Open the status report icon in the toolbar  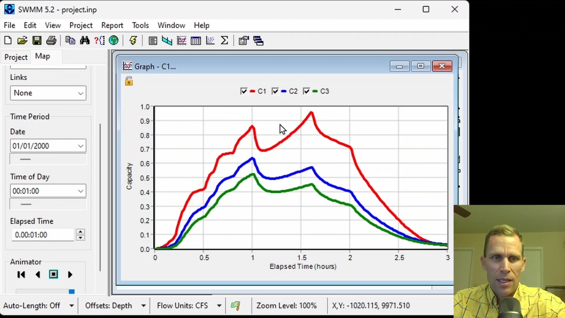tap(152, 41)
